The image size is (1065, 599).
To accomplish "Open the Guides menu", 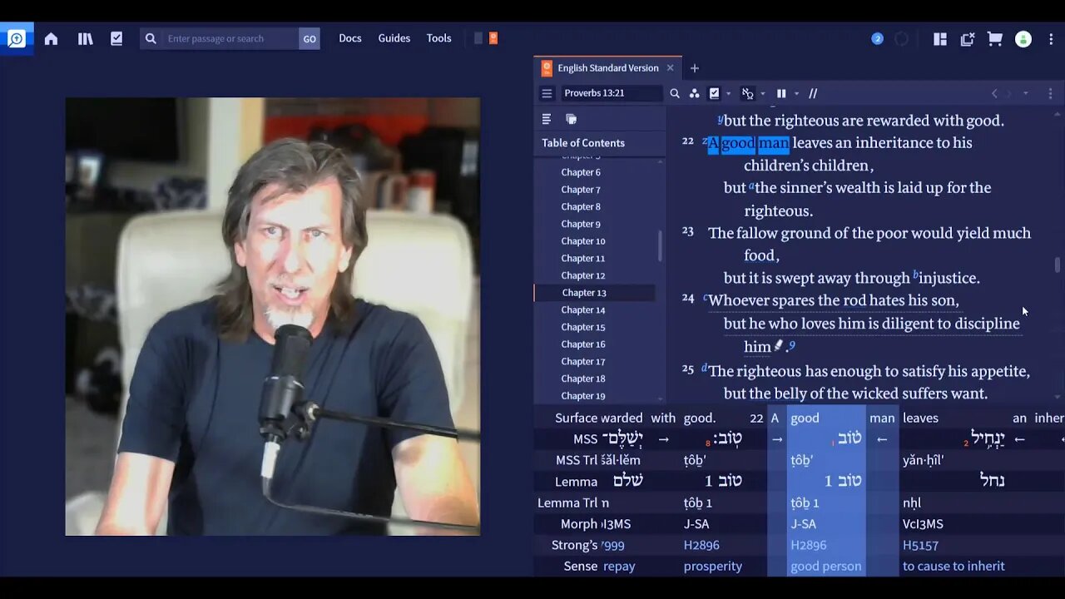I will tap(394, 38).
